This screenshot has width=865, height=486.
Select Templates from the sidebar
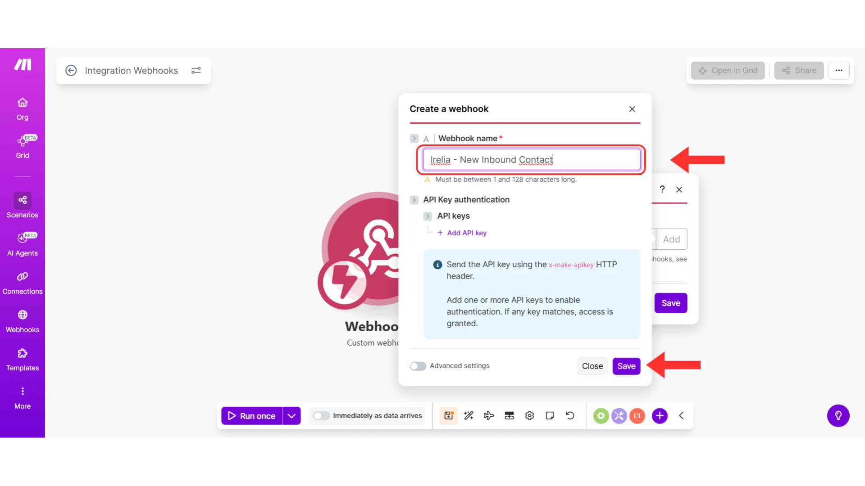coord(22,359)
